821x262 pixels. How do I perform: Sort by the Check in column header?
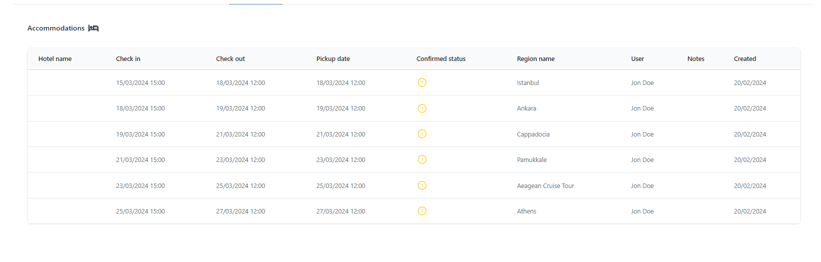click(x=128, y=59)
